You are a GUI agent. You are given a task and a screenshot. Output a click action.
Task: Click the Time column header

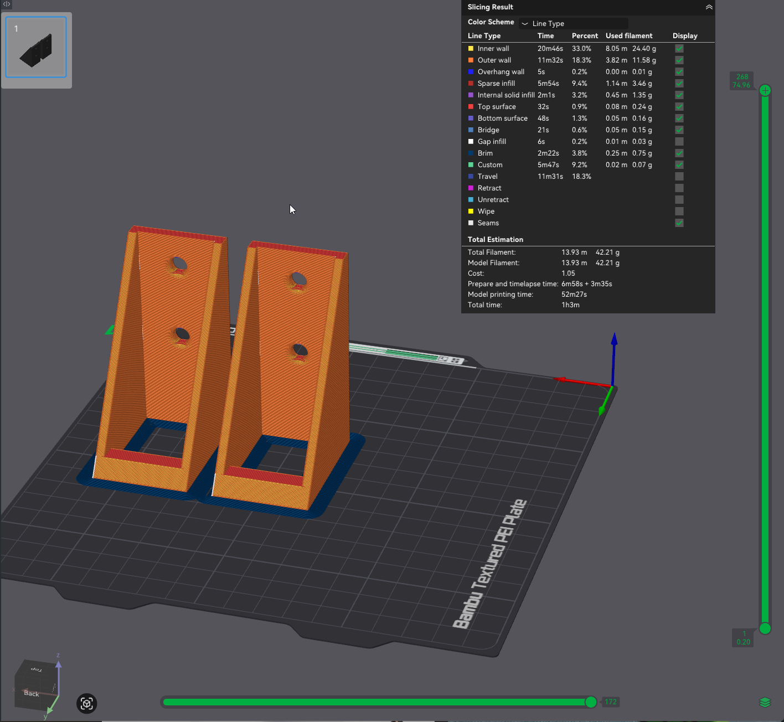pos(546,36)
